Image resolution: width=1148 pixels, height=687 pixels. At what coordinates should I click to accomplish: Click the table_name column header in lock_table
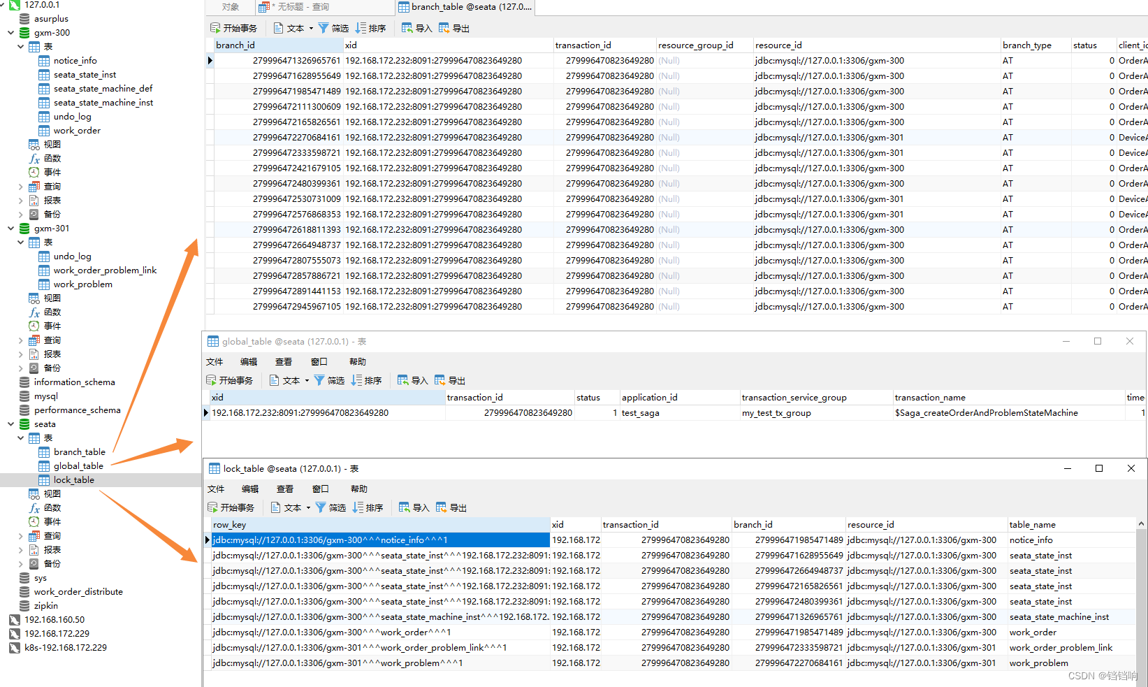tap(1071, 524)
